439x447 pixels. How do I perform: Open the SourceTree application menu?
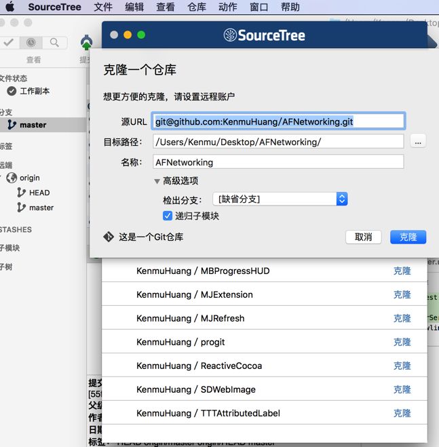[54, 7]
